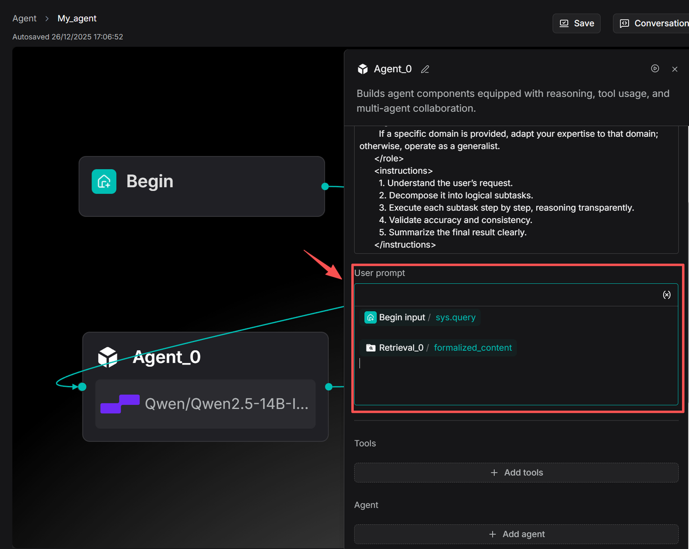Click the Begin input sys.query variable tag

coord(420,318)
